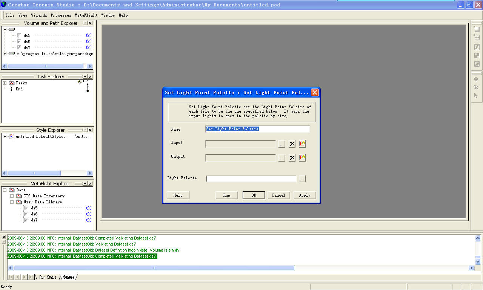This screenshot has height=290, width=483.
Task: Click the Tasks folder icon in Task Explorer
Action: [12, 83]
